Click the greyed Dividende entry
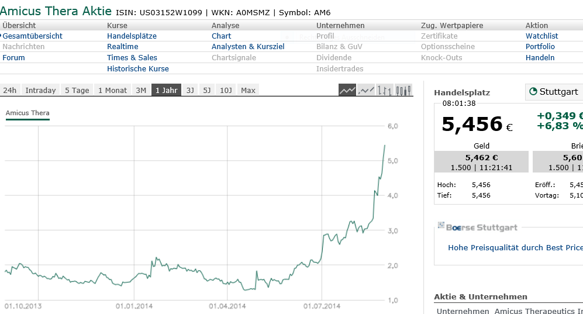Viewport: 583px width, 314px height. tap(334, 58)
